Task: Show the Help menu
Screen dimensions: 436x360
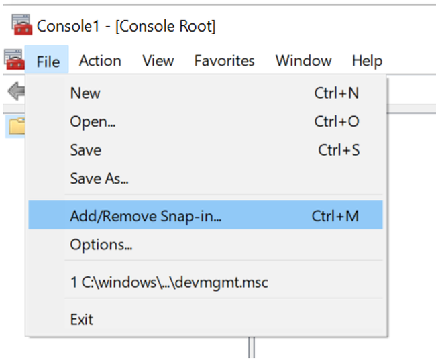Action: 366,61
